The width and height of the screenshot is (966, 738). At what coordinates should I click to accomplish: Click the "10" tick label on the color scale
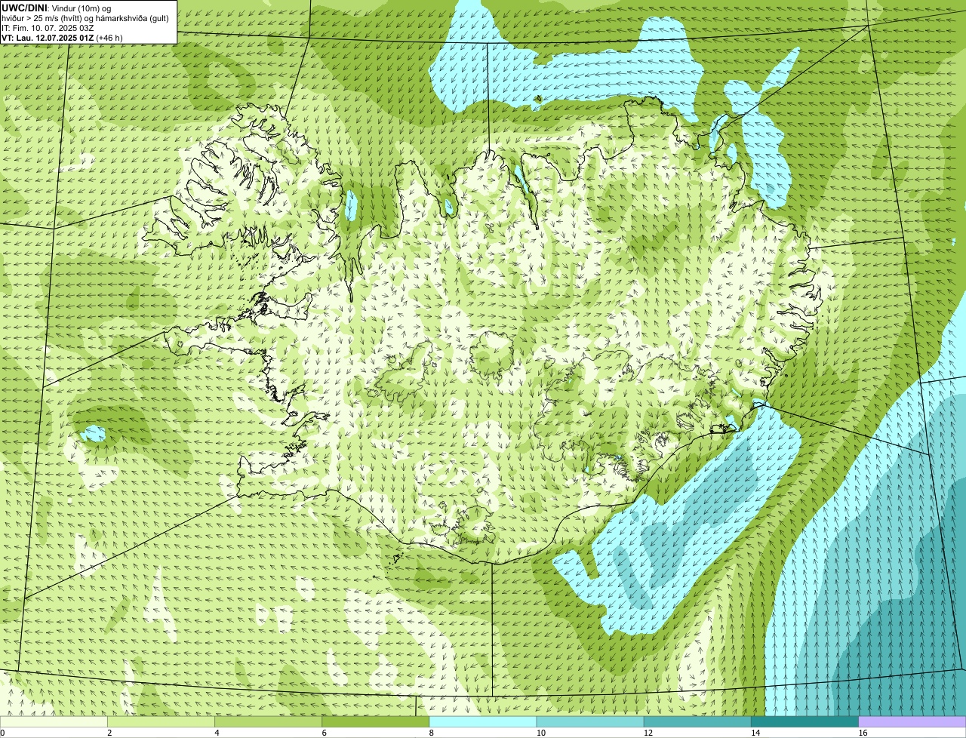(x=541, y=733)
